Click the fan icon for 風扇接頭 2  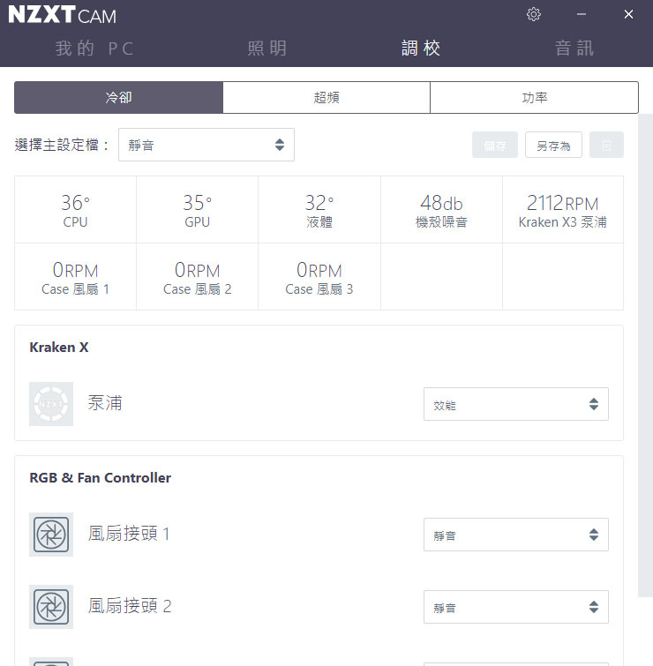(51, 607)
